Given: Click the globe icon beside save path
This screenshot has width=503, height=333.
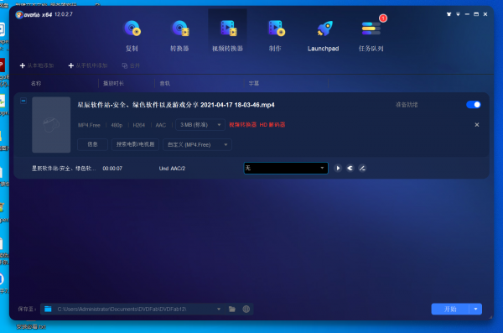Looking at the screenshot, I should (246, 309).
